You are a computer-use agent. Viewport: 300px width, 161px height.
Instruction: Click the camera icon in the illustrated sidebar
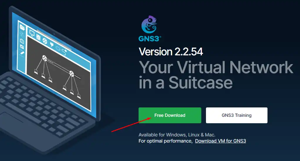22,41
